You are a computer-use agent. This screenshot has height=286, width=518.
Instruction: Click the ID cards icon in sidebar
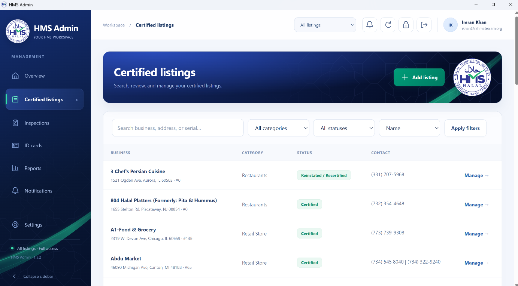[15, 145]
